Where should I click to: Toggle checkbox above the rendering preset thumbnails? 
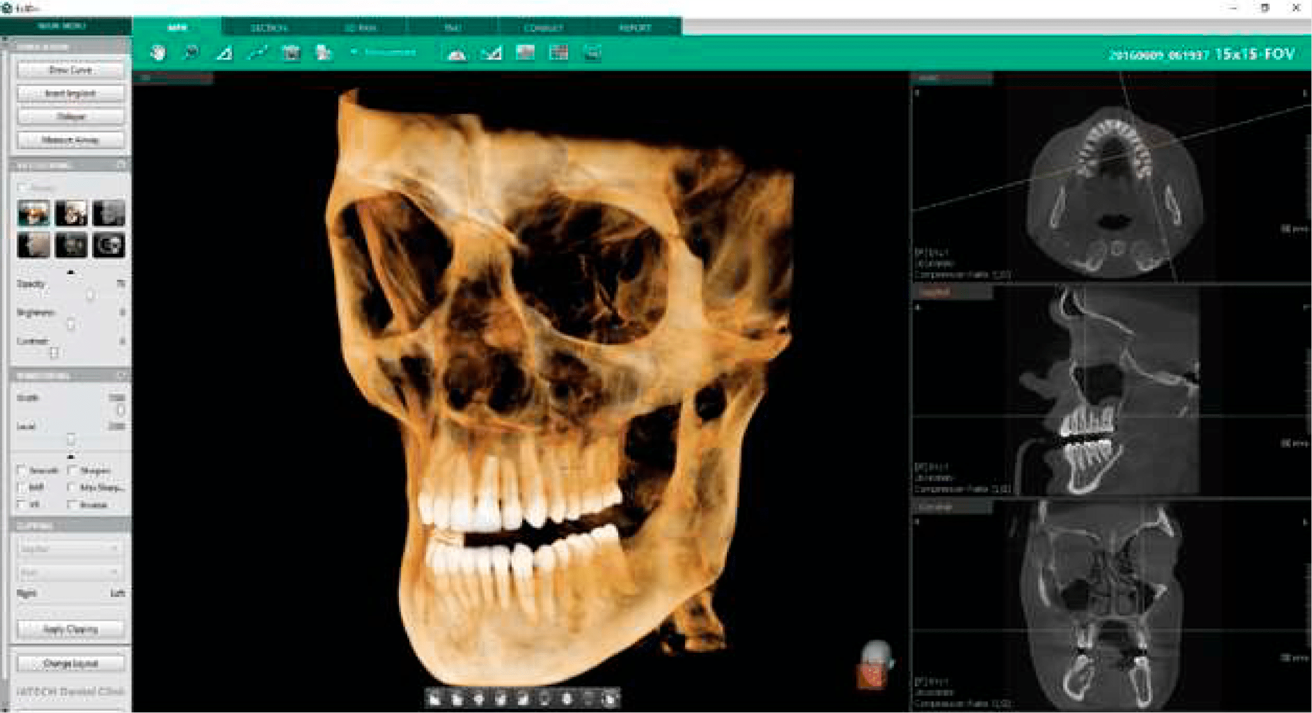point(22,187)
